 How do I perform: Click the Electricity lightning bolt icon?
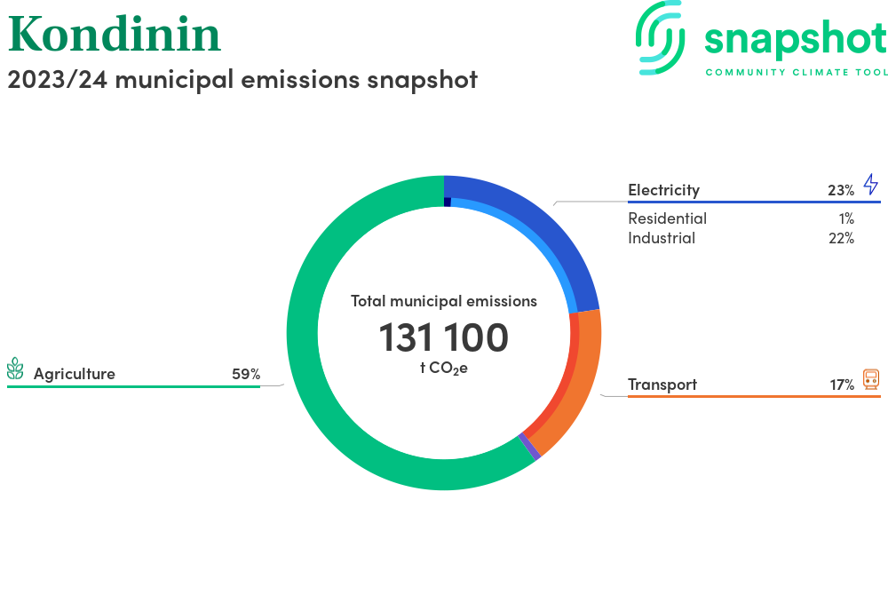(871, 184)
